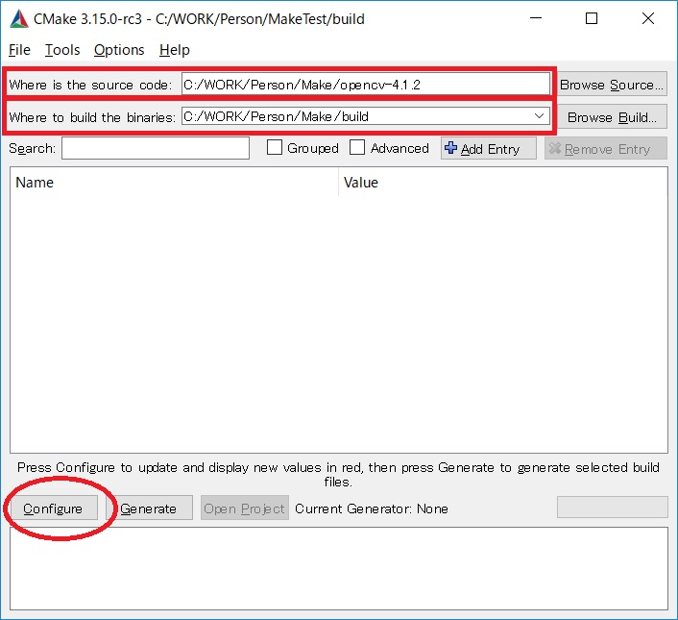Close the CMake window
678x620 pixels.
point(647,18)
